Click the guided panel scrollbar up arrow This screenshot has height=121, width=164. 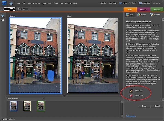pyautogui.click(x=163, y=19)
